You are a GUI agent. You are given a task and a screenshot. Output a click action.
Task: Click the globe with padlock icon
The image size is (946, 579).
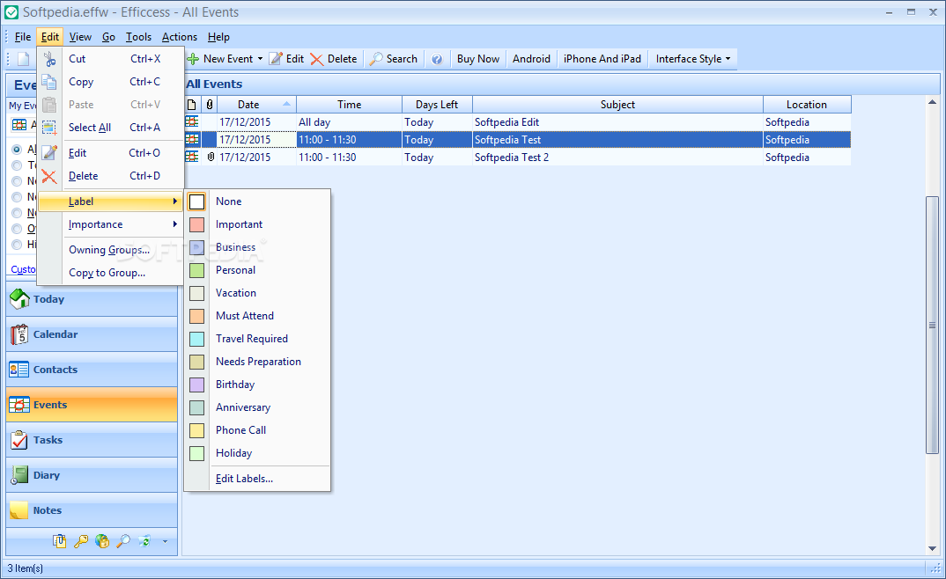pos(102,541)
